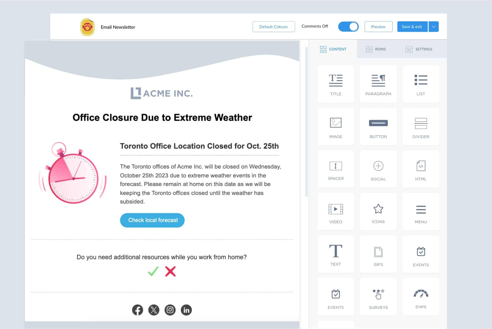Click the Preview button
Screen dimensions: 492x329
tap(378, 26)
